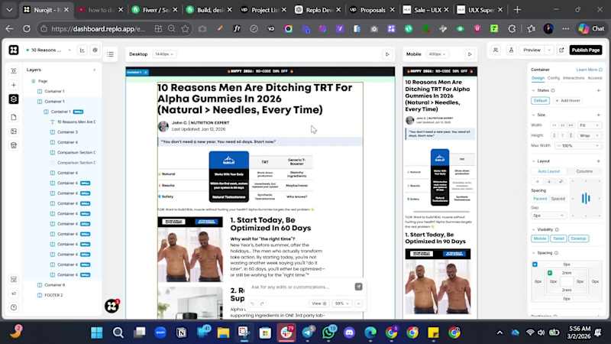Screen dimensions: 611x344
Task: Open the Width Fill dropdown
Action: click(589, 125)
